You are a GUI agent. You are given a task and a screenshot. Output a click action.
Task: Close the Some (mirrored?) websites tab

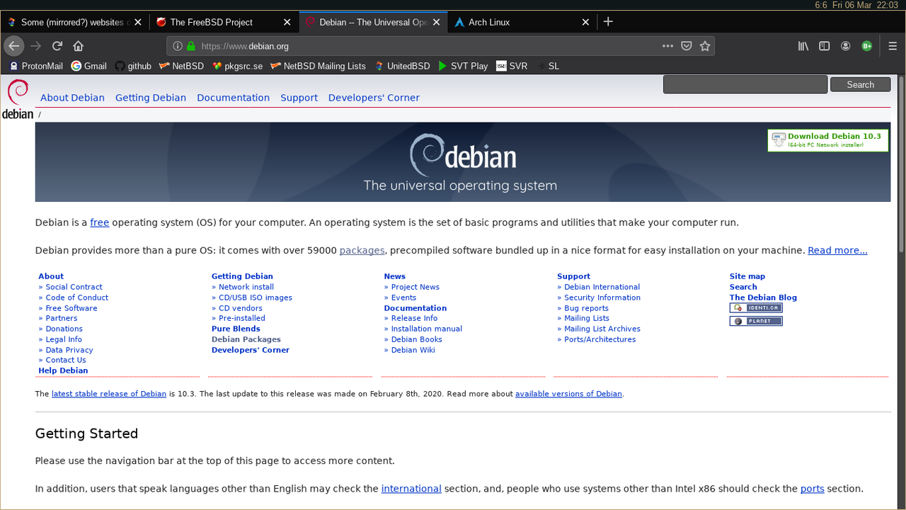tap(138, 22)
